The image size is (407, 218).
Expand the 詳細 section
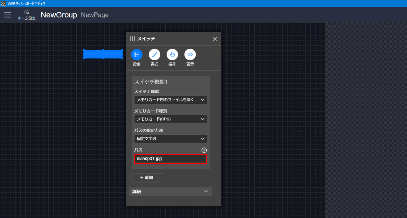171,192
